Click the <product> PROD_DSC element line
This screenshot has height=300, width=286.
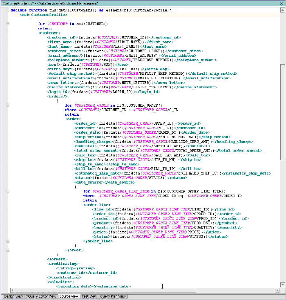pos(165,223)
